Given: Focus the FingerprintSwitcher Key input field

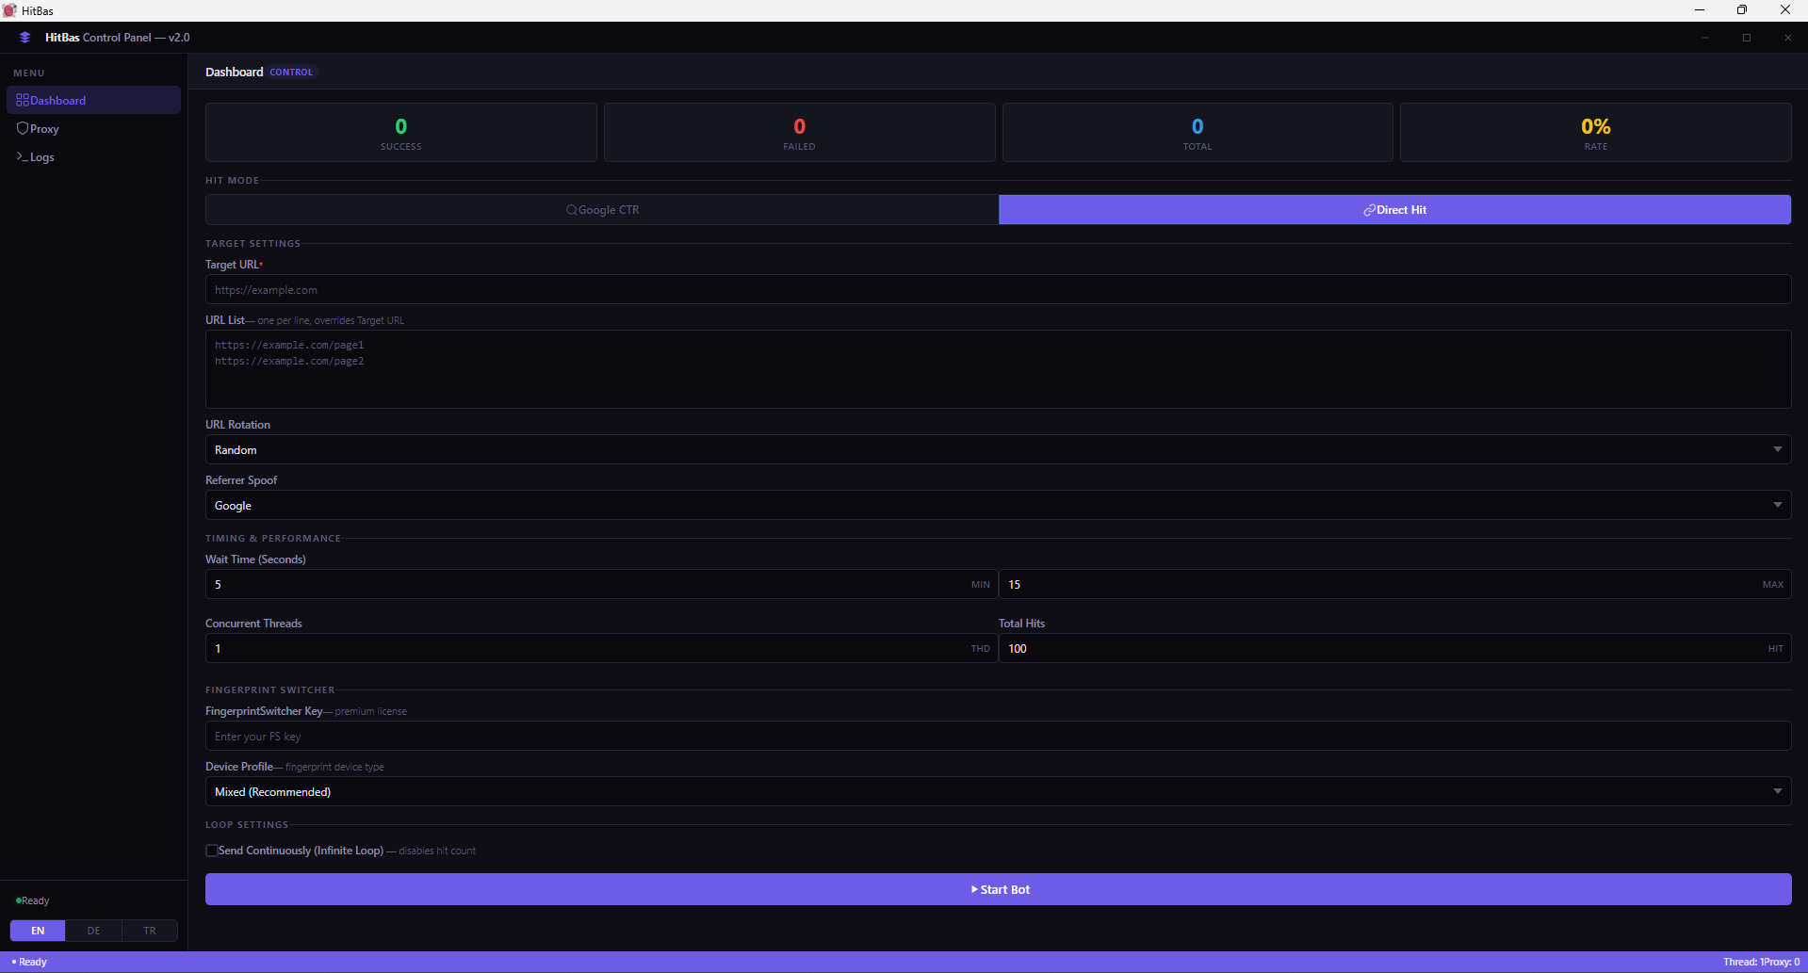Looking at the screenshot, I should pos(997,736).
